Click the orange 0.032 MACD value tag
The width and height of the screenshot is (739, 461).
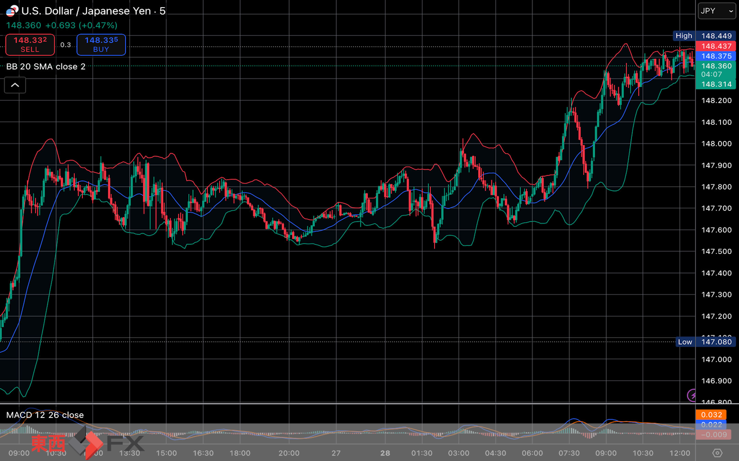tap(711, 415)
